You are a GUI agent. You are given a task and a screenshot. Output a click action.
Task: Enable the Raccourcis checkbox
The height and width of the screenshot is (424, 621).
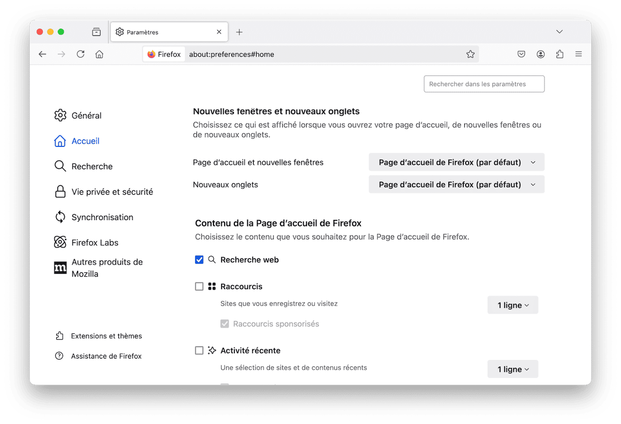pos(199,287)
